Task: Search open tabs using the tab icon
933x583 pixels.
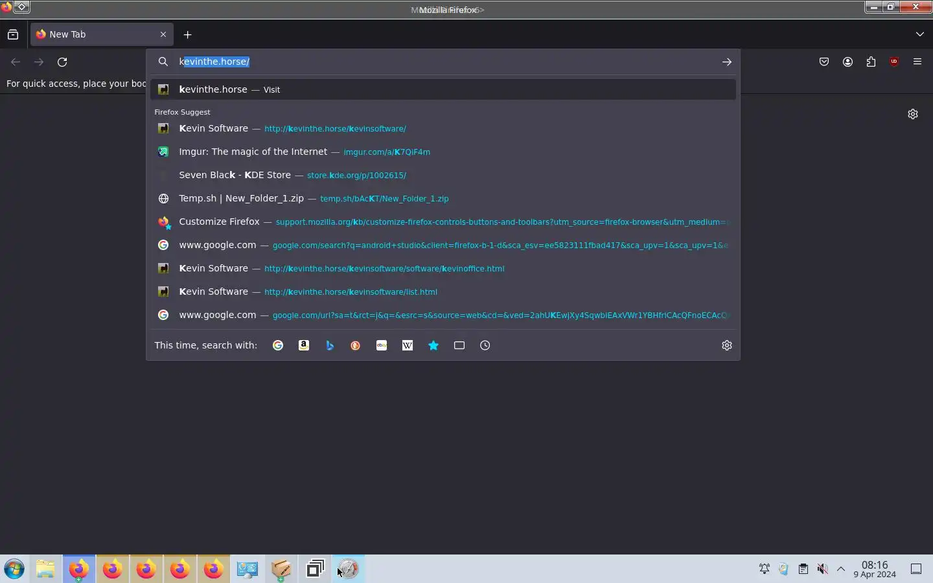Action: [459, 345]
